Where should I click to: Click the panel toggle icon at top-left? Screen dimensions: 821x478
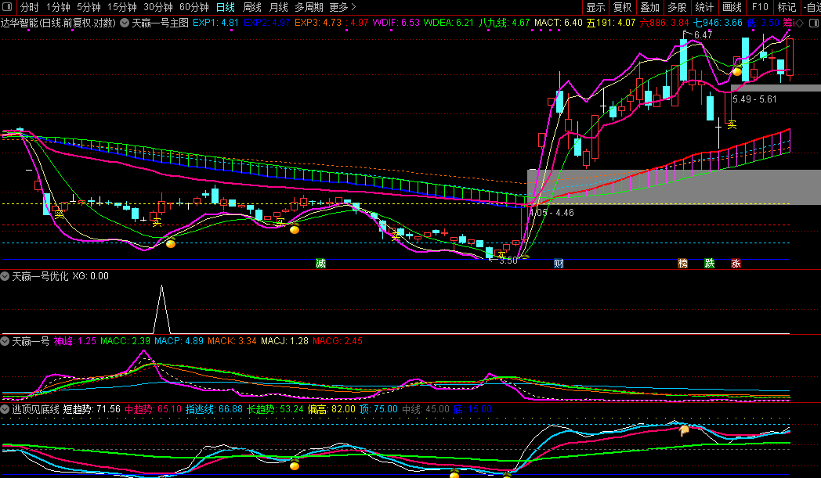tap(8, 7)
